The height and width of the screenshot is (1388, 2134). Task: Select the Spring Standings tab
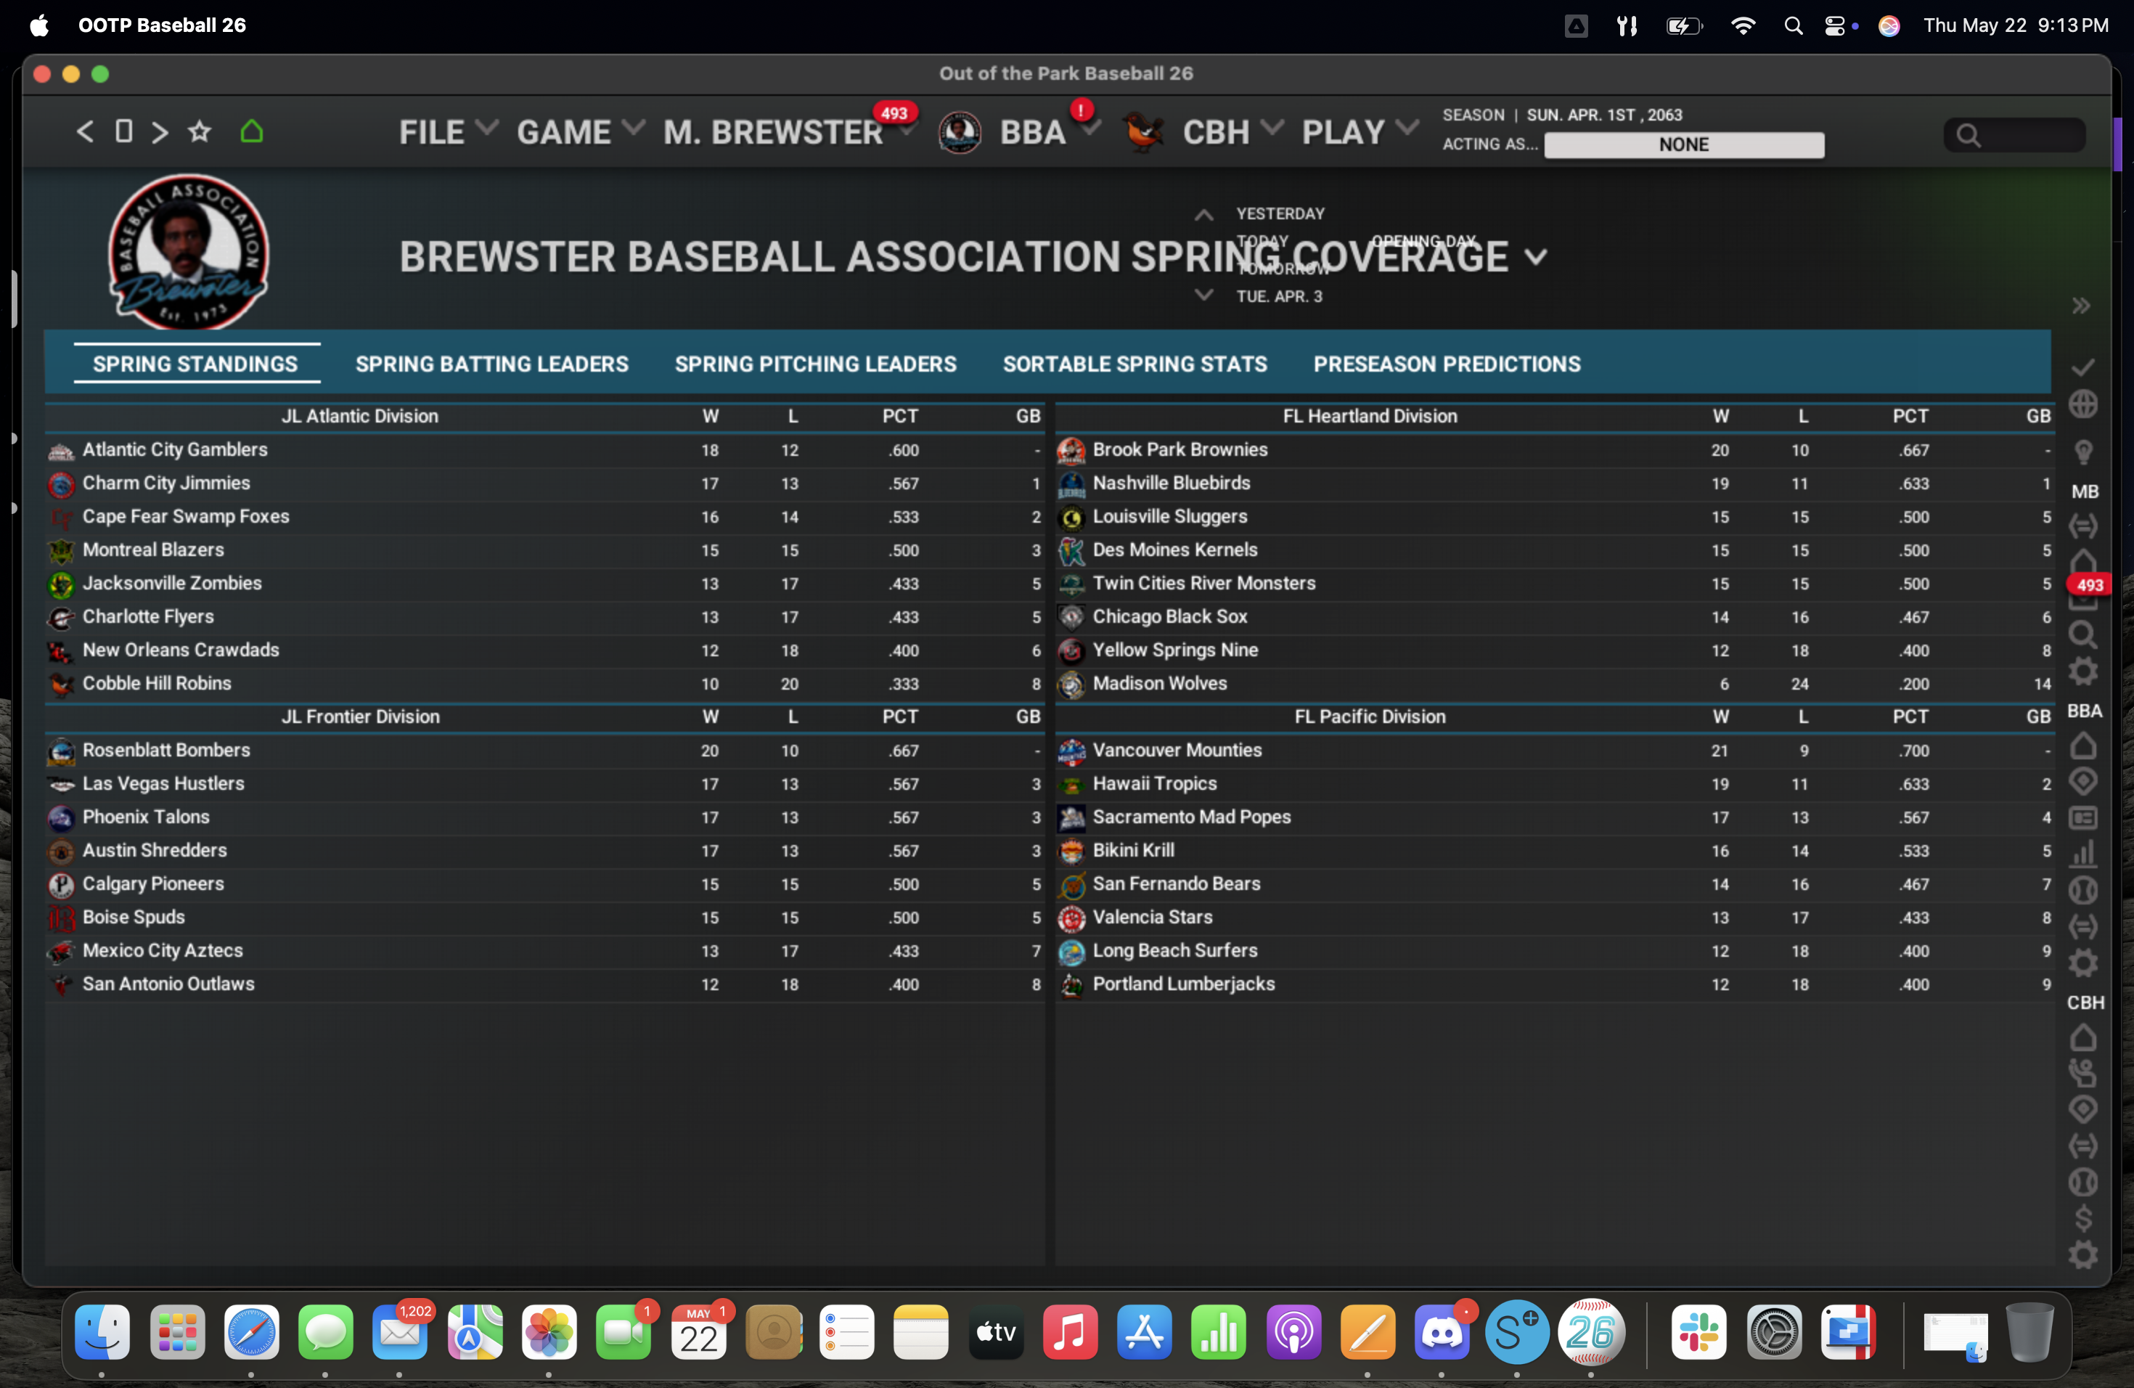195,364
